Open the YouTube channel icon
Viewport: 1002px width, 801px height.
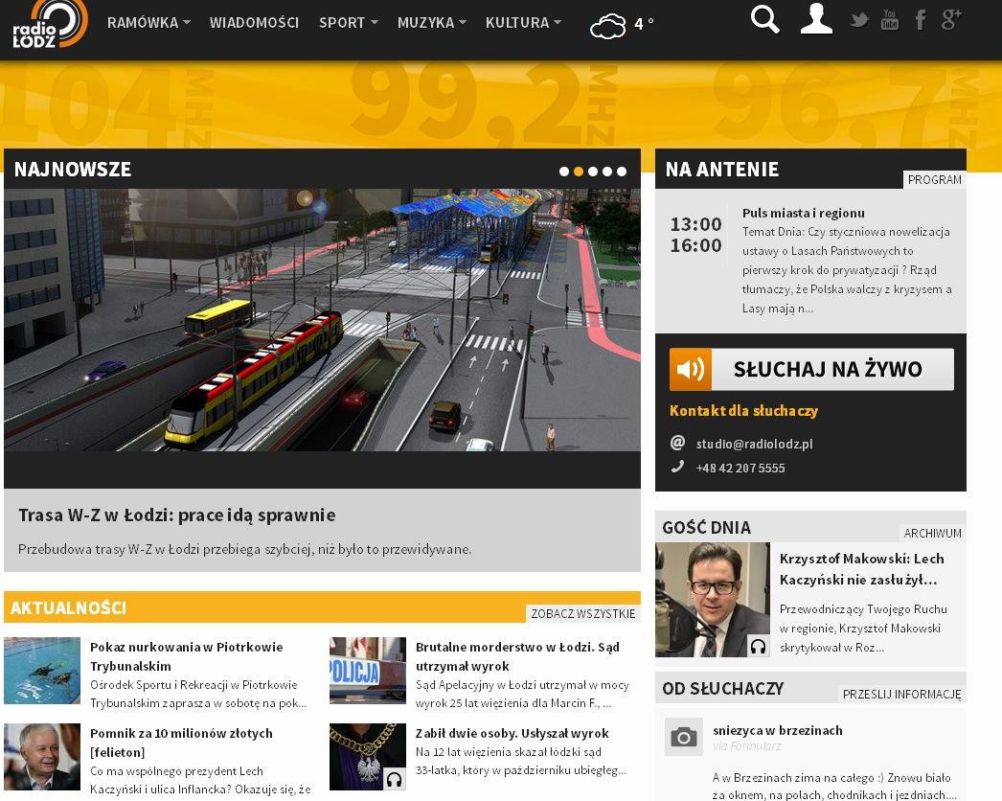coord(890,20)
